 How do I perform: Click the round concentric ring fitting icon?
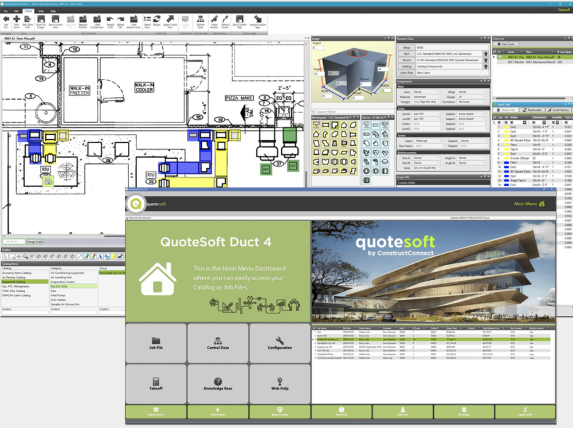click(367, 171)
